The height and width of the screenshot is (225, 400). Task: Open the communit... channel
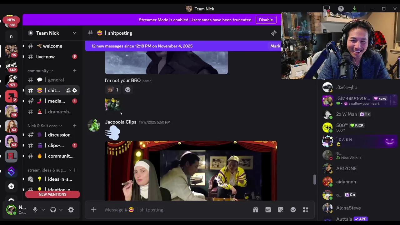(x=52, y=156)
